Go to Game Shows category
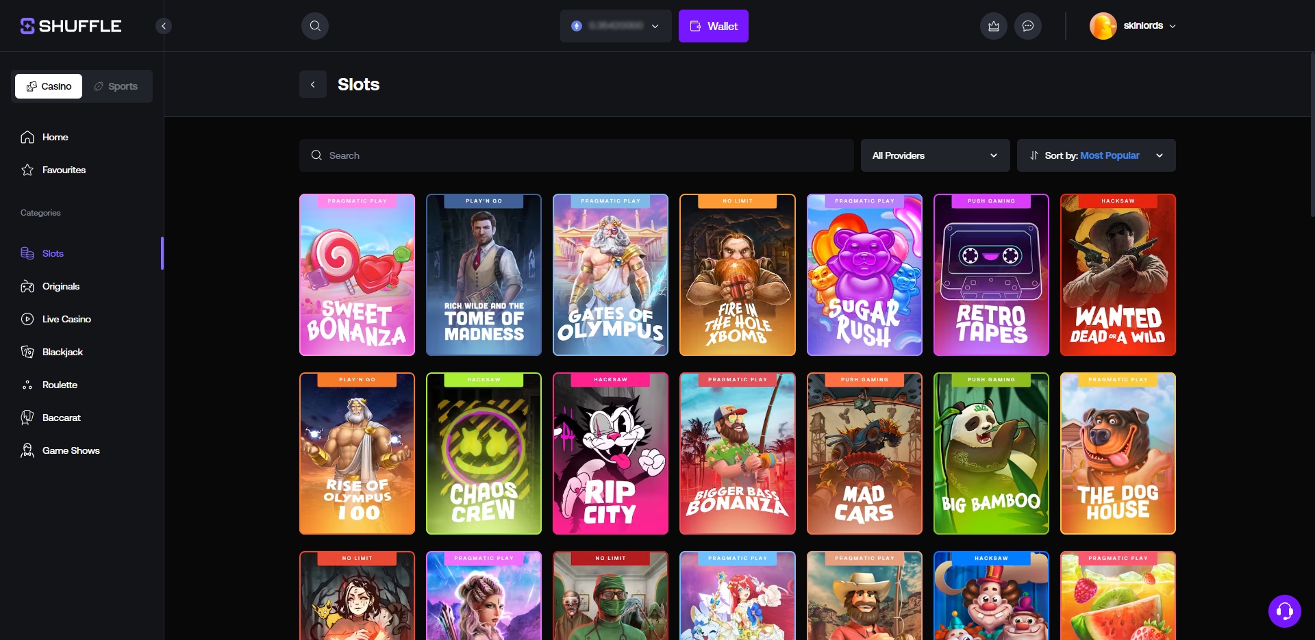Image resolution: width=1315 pixels, height=640 pixels. (x=71, y=450)
